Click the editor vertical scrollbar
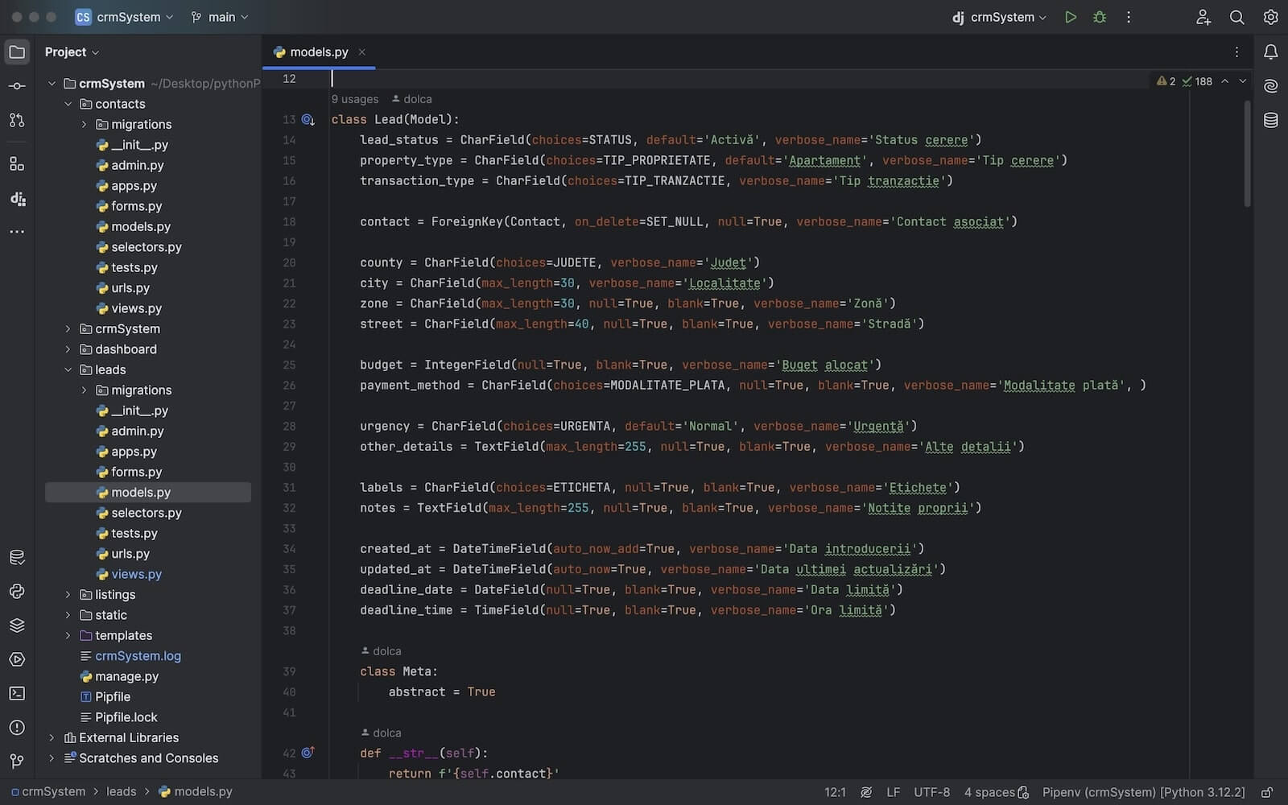Screen dimensions: 1288x805 1247,153
